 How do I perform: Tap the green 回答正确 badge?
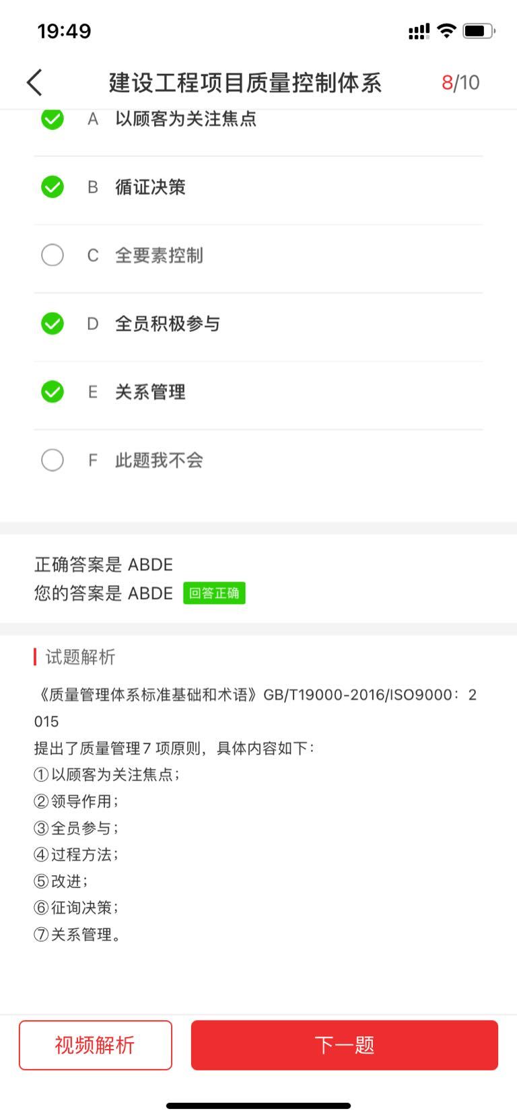coord(214,593)
